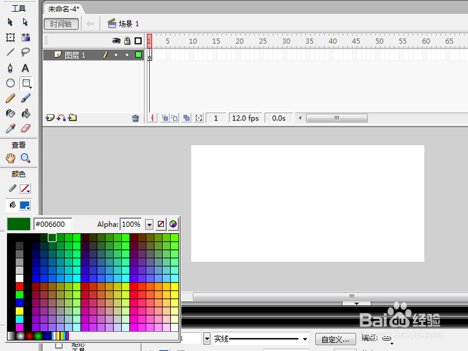Click the 时间轴 timeline button
The image size is (468, 351).
(61, 24)
